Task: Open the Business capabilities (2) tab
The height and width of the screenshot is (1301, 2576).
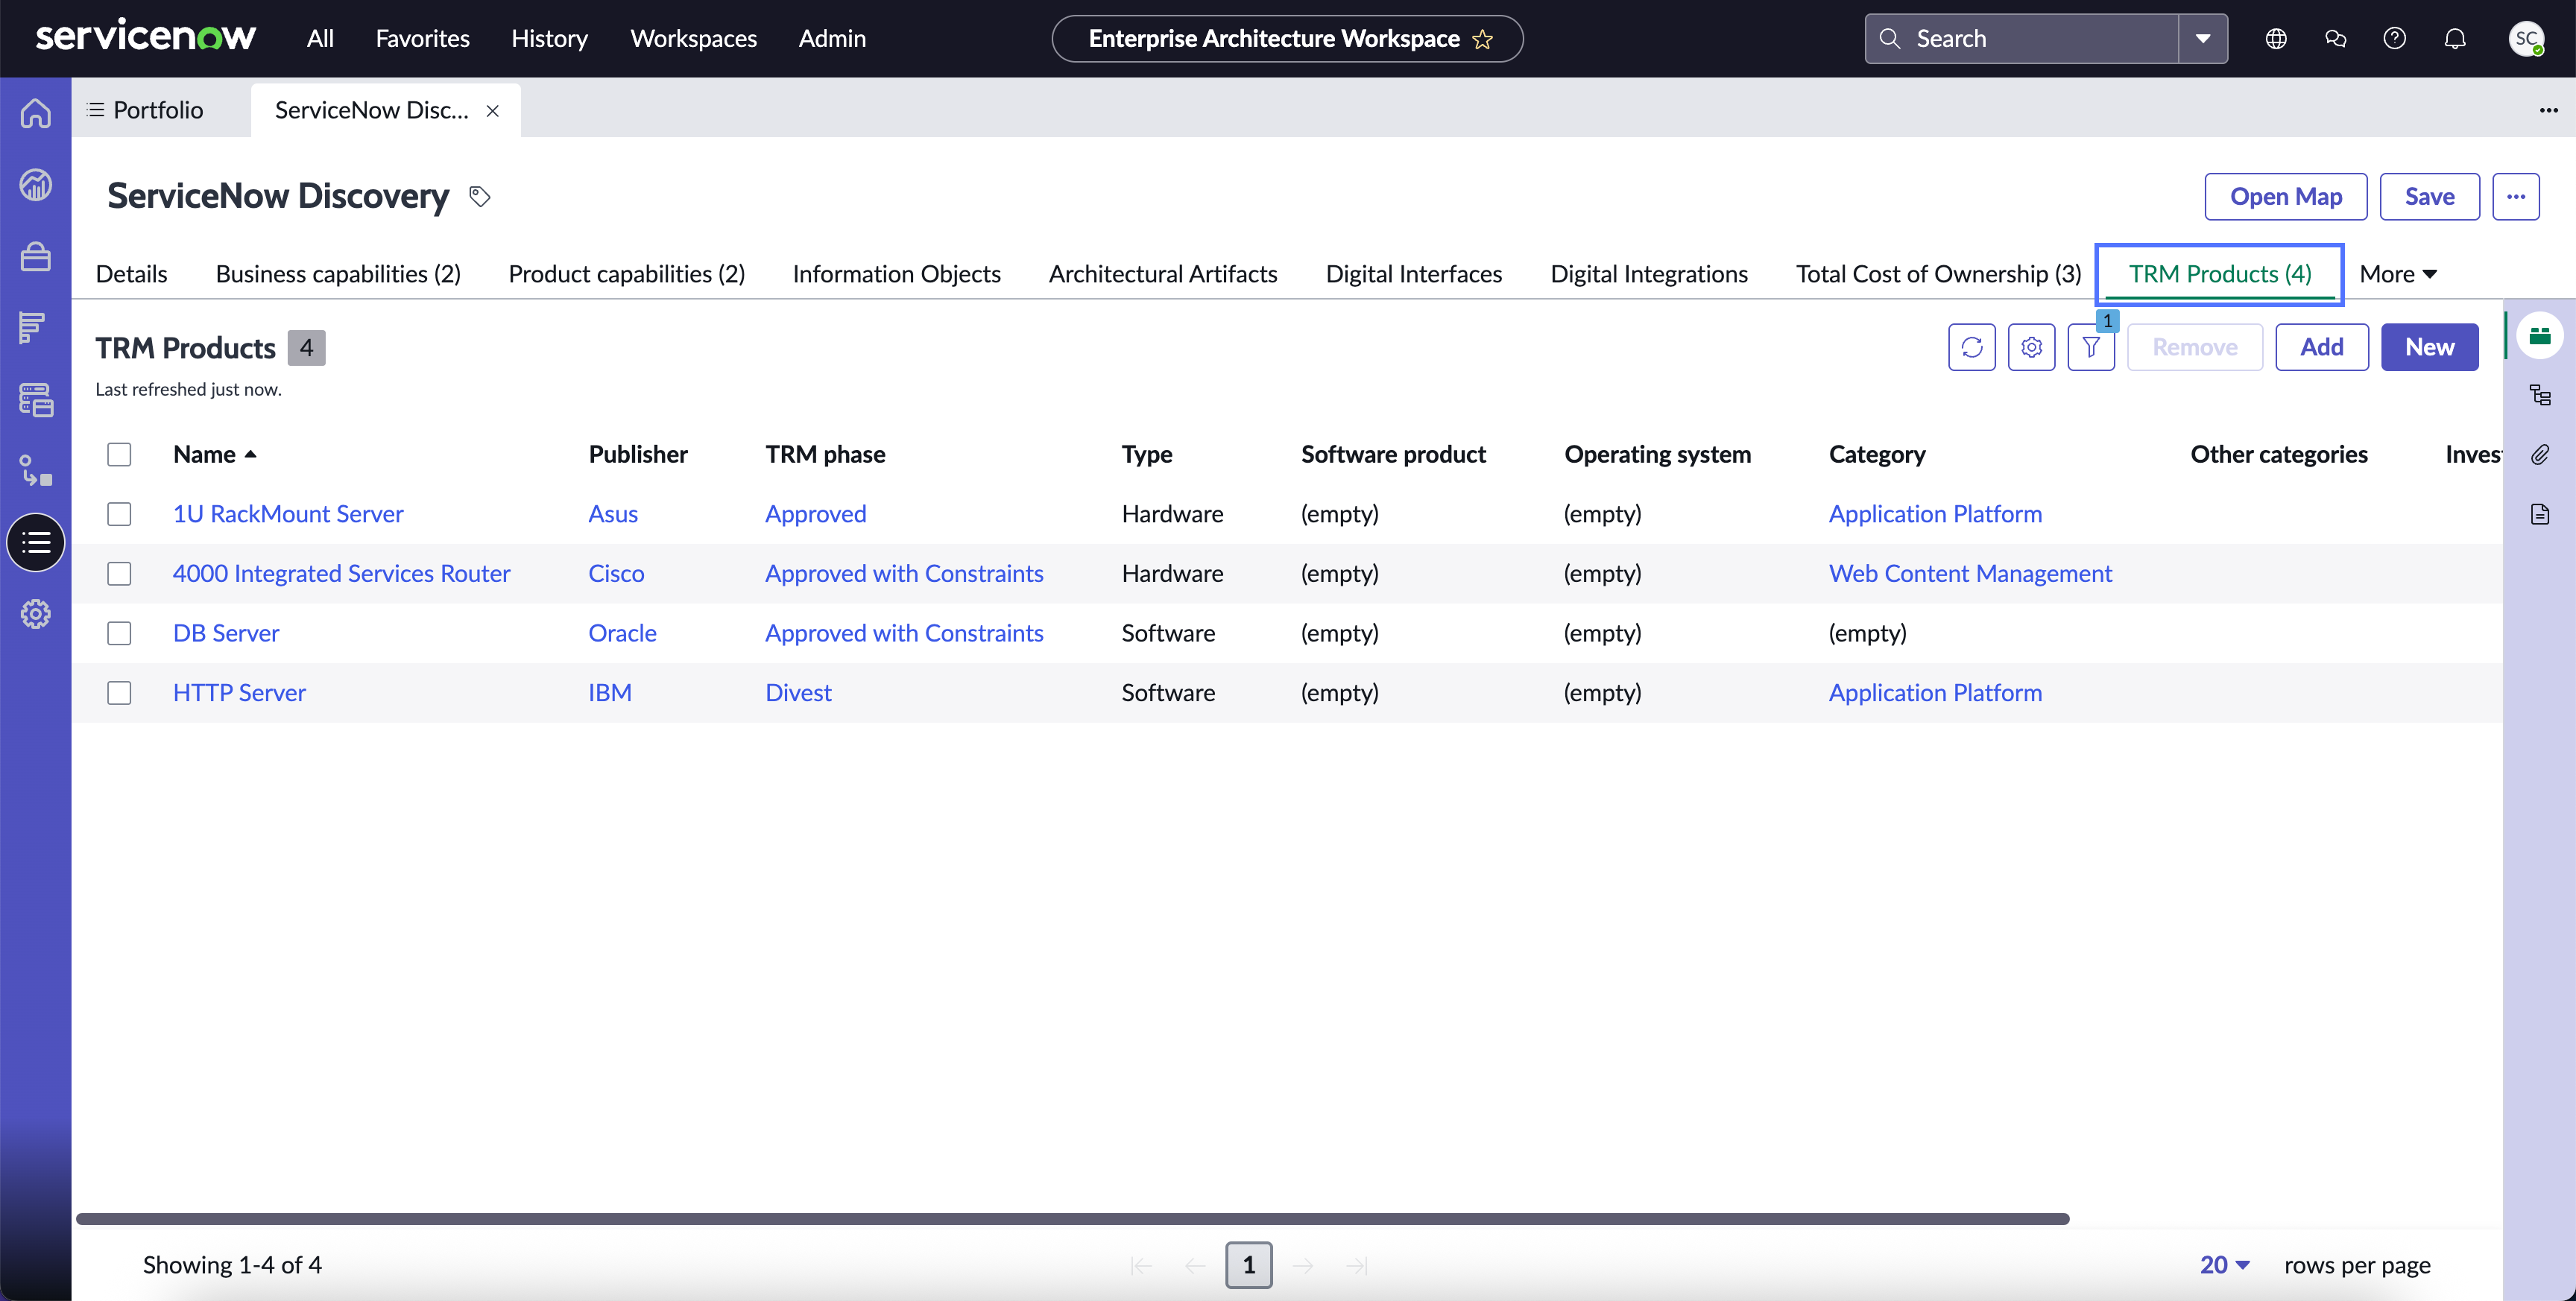Action: [338, 274]
